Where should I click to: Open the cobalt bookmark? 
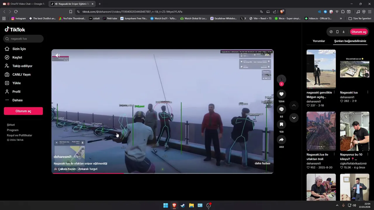click(94, 18)
